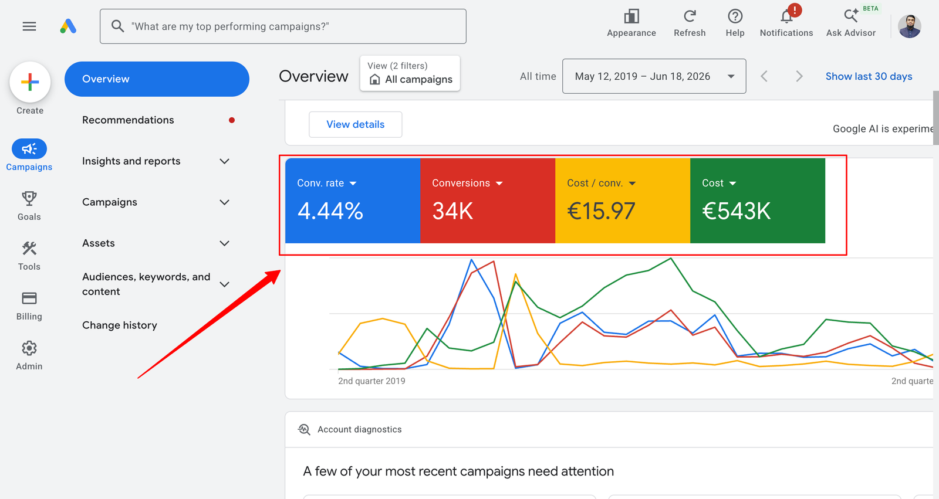Open Change history
Viewport: 939px width, 499px height.
click(x=120, y=325)
